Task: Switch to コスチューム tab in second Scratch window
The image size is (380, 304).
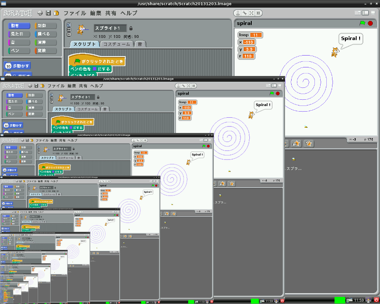Action: tap(87, 109)
